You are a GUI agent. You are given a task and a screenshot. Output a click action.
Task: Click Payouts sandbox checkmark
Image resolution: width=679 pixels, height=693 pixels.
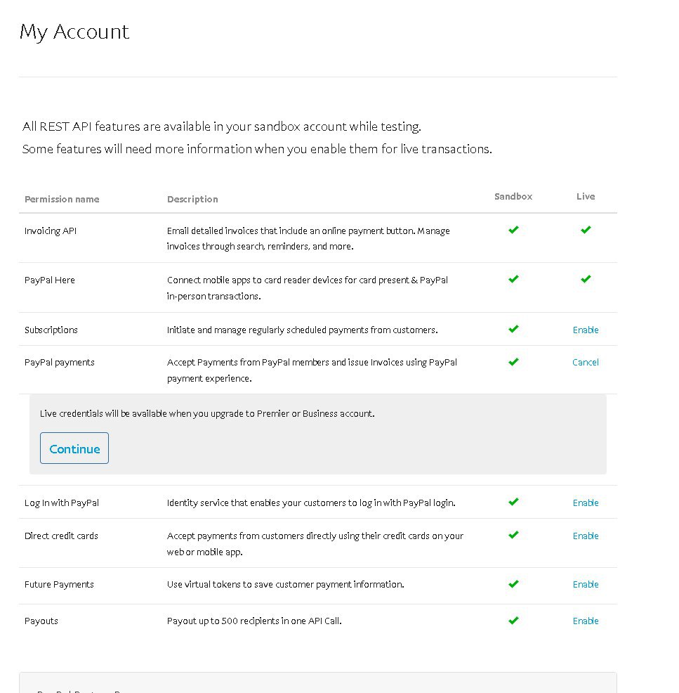point(513,621)
